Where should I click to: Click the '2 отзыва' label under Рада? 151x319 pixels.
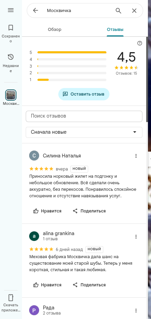click(51, 313)
